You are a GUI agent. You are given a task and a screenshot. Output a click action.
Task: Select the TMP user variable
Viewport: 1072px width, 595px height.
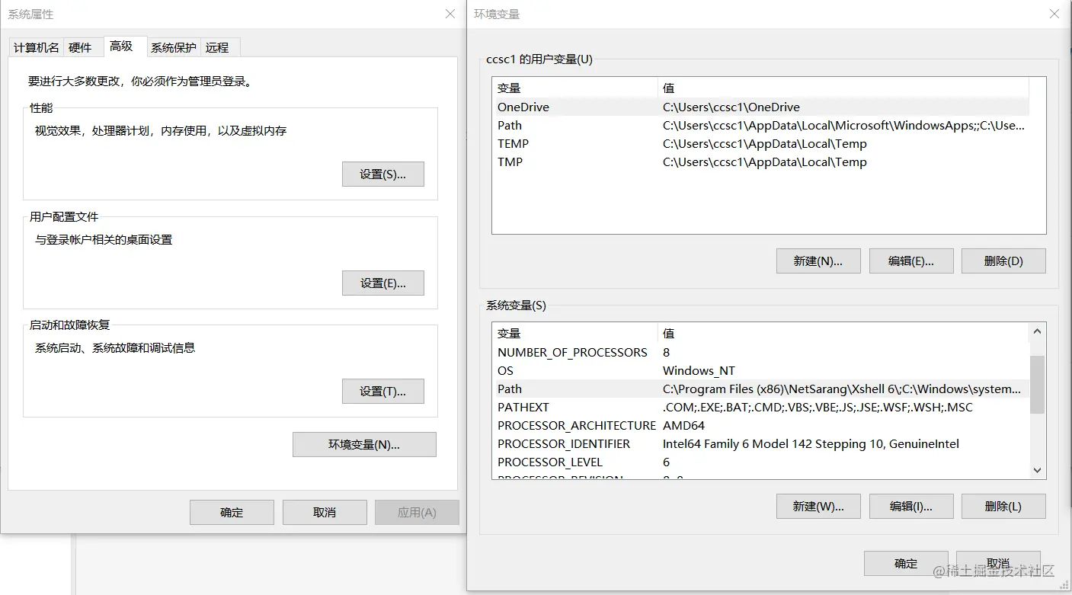761,162
